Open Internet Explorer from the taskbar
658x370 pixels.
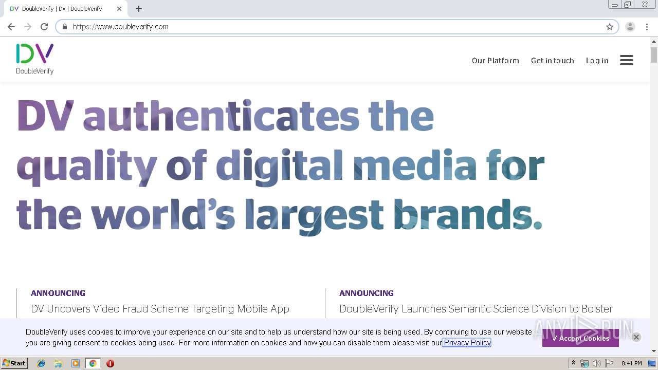[41, 363]
